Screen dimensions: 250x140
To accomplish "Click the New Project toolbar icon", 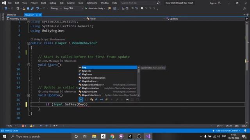I will pyautogui.click(x=18, y=9).
